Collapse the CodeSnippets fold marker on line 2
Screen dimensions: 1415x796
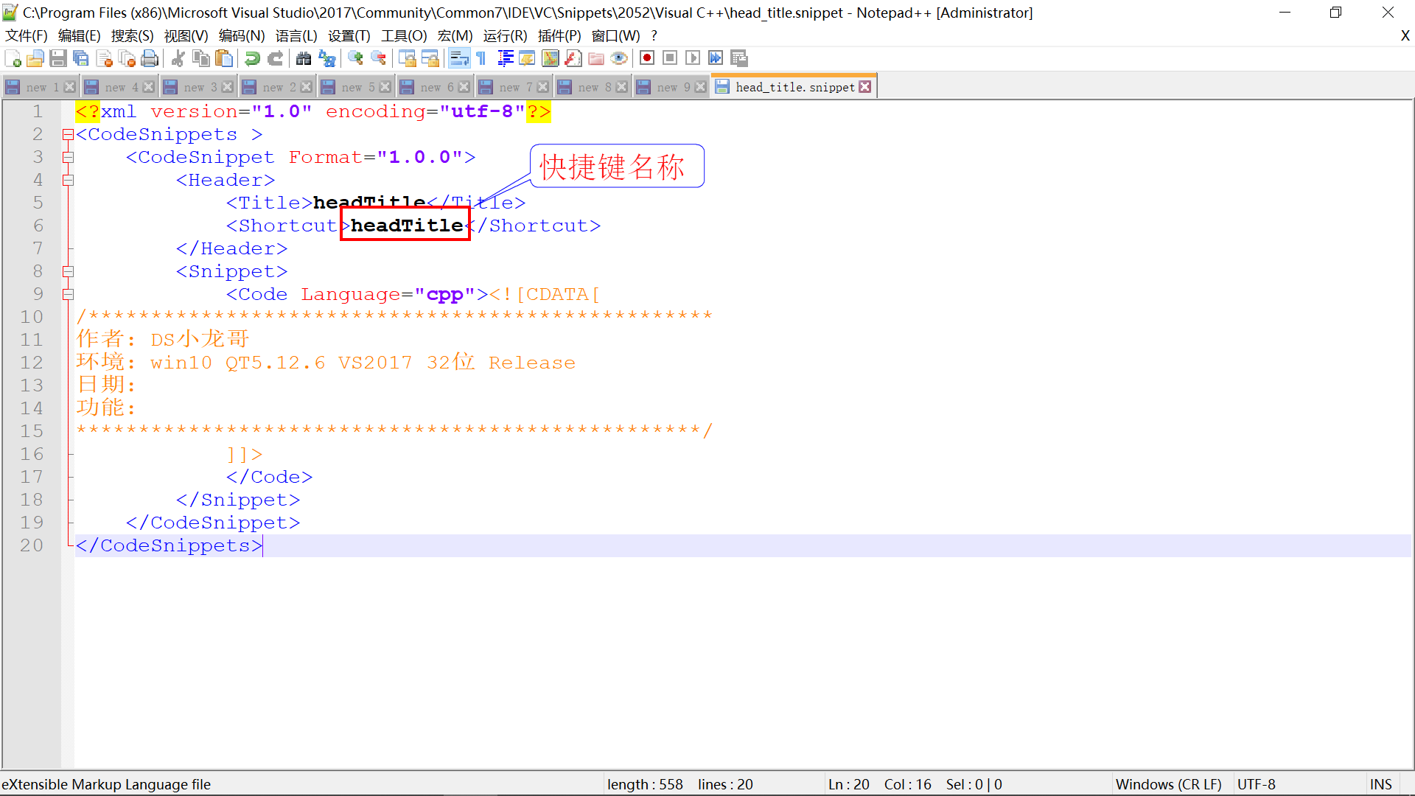[x=68, y=134]
